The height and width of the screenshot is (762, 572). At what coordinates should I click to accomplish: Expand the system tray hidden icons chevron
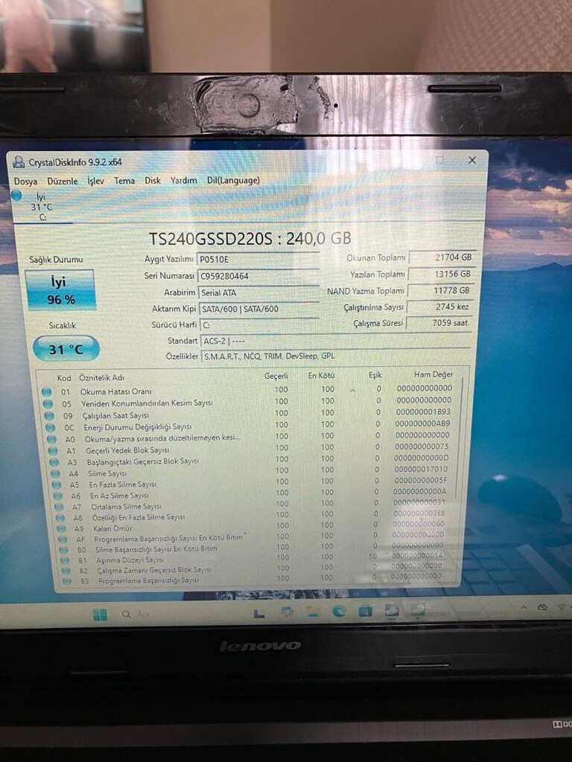524,607
